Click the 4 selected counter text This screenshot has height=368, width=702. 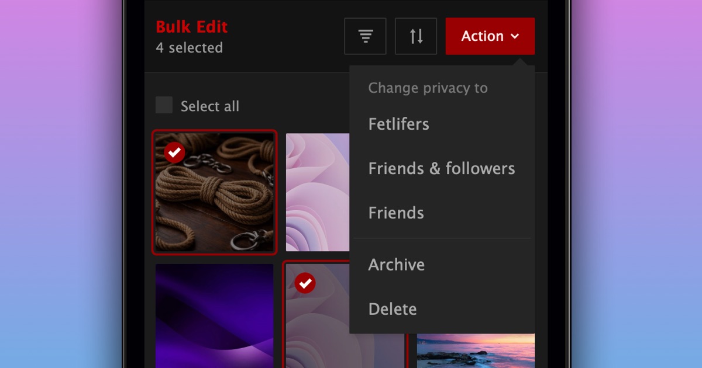pos(189,48)
